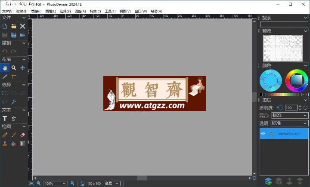
Task: Select the basic Text tool
Action: tap(5, 119)
